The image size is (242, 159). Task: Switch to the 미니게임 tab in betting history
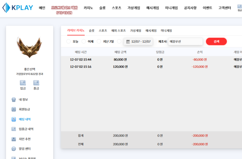[x=166, y=31]
